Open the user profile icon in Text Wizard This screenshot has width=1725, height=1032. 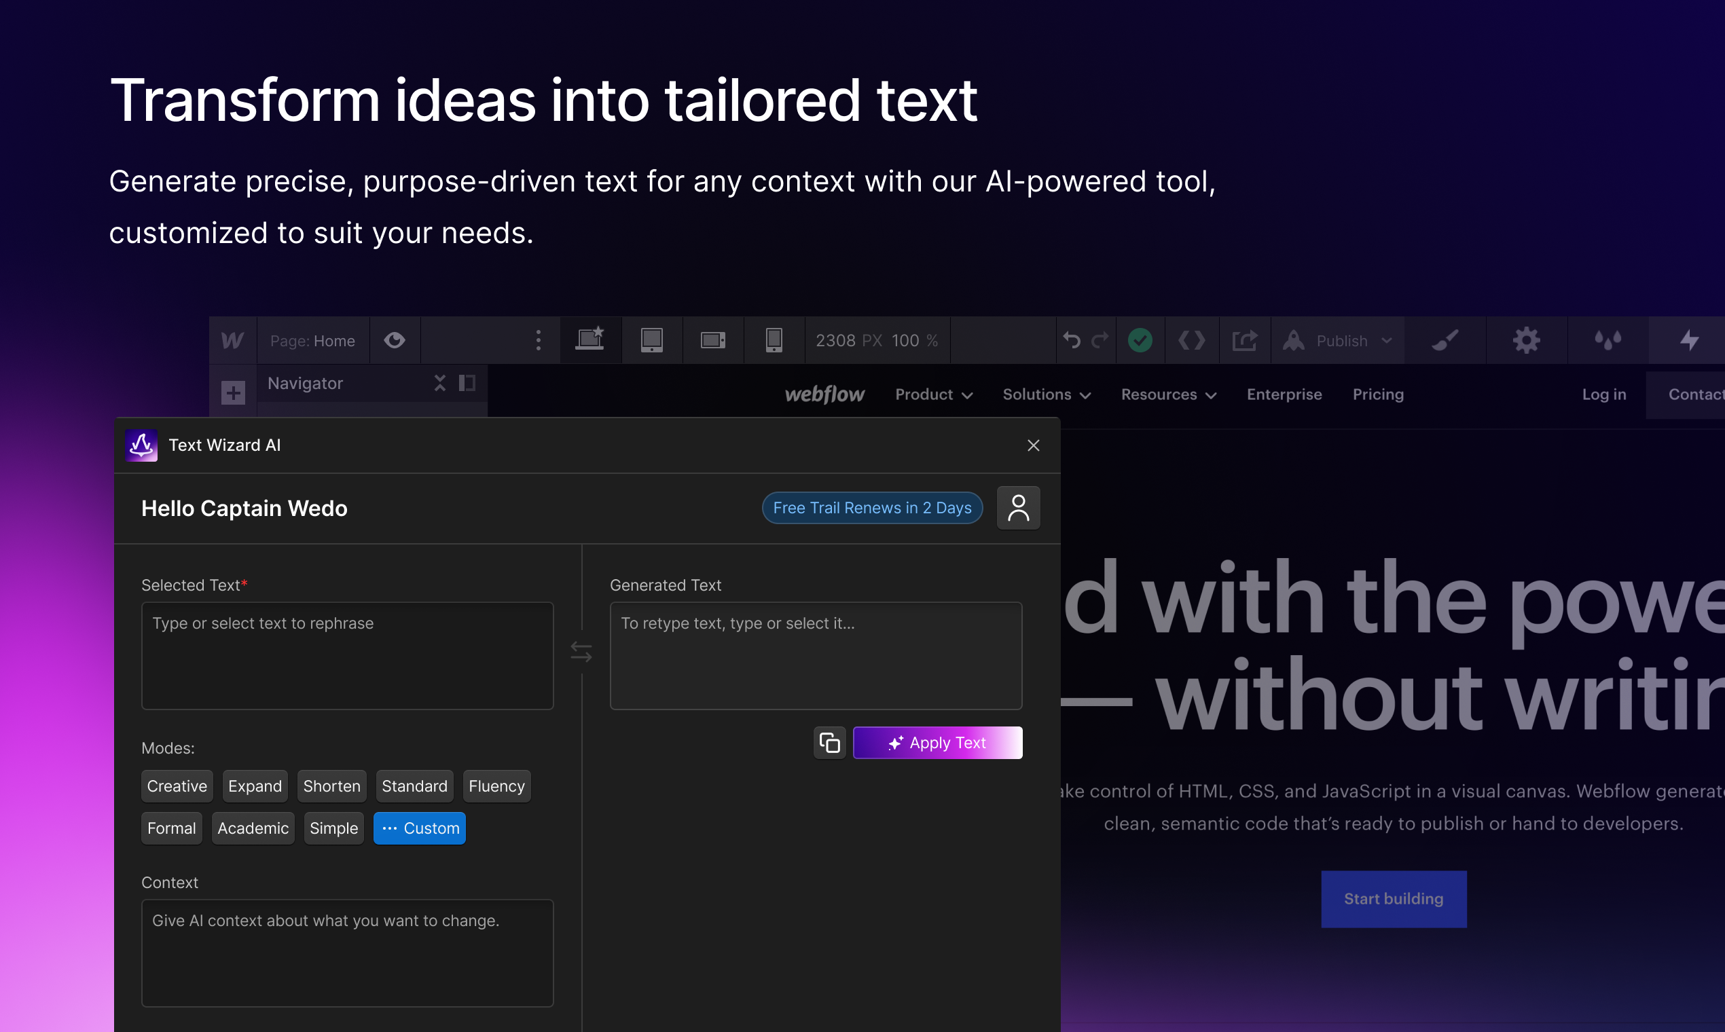pos(1018,508)
